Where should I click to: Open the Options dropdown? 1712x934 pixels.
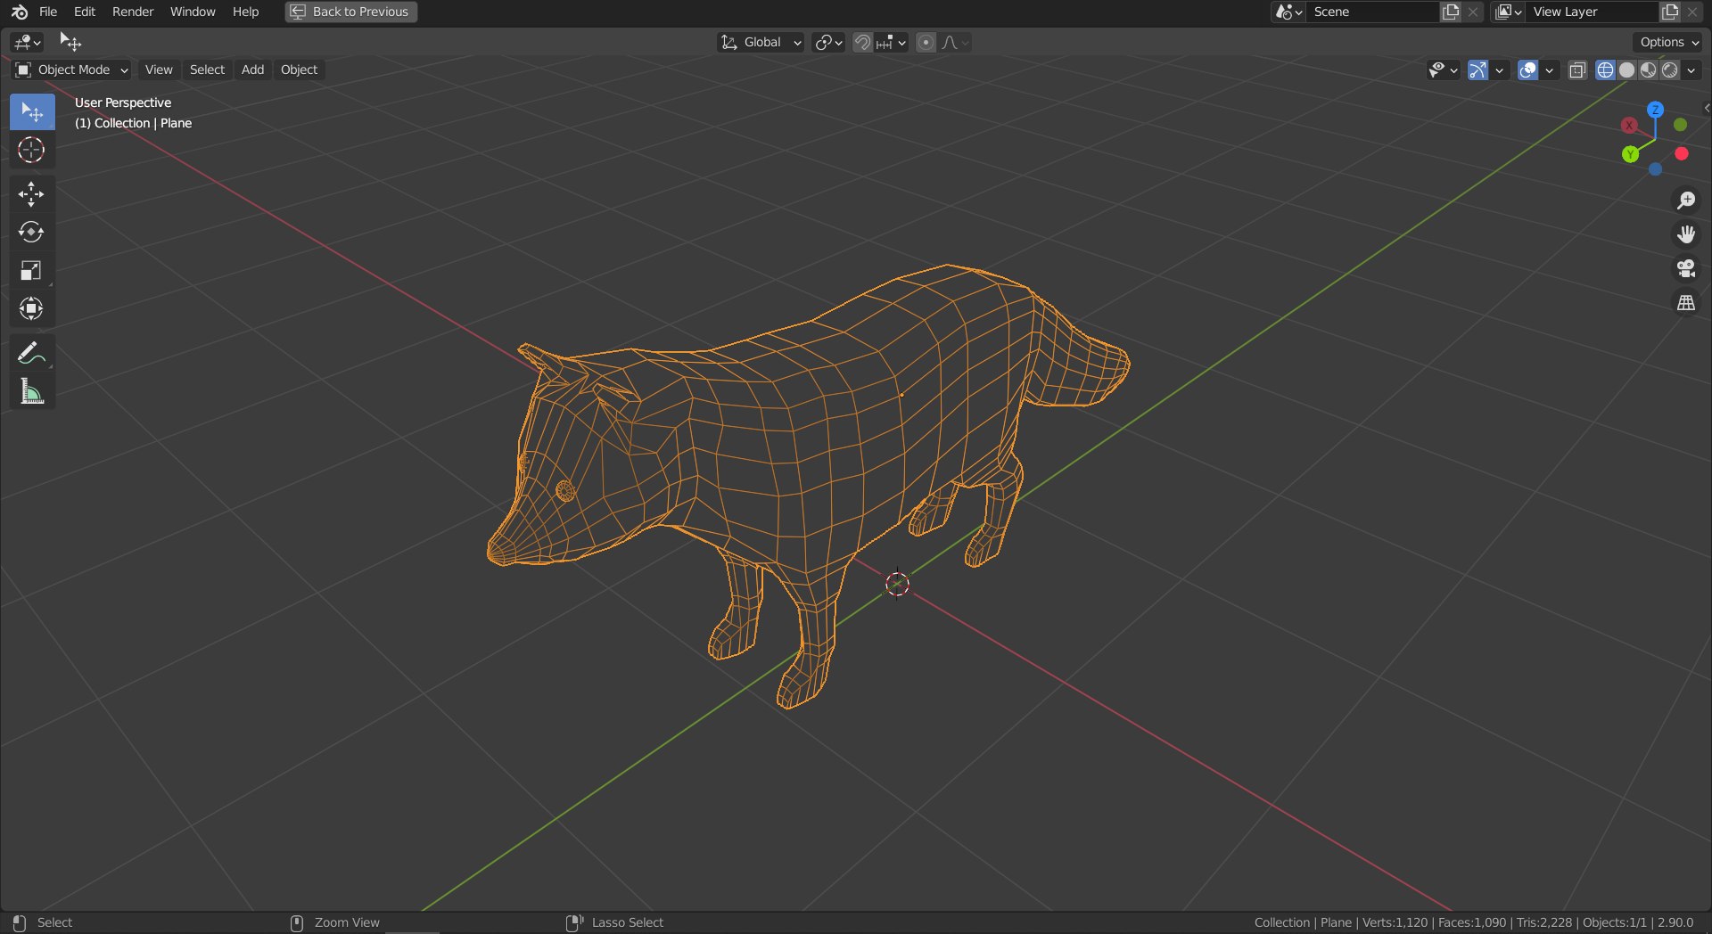(x=1669, y=42)
